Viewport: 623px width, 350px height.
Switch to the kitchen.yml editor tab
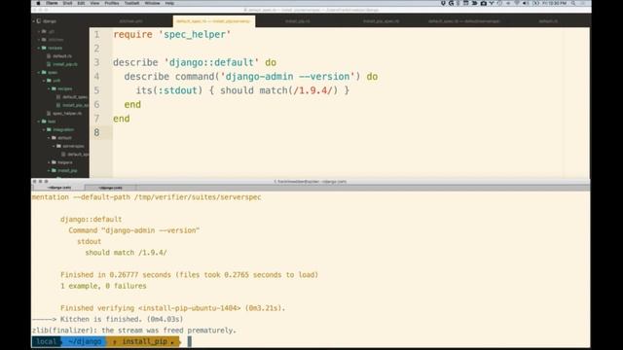click(x=131, y=21)
